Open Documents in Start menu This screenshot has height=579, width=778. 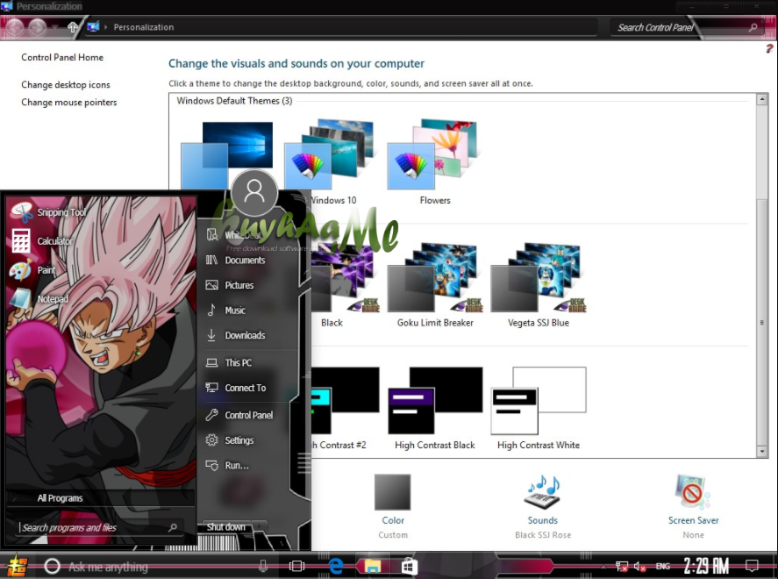[x=236, y=260]
